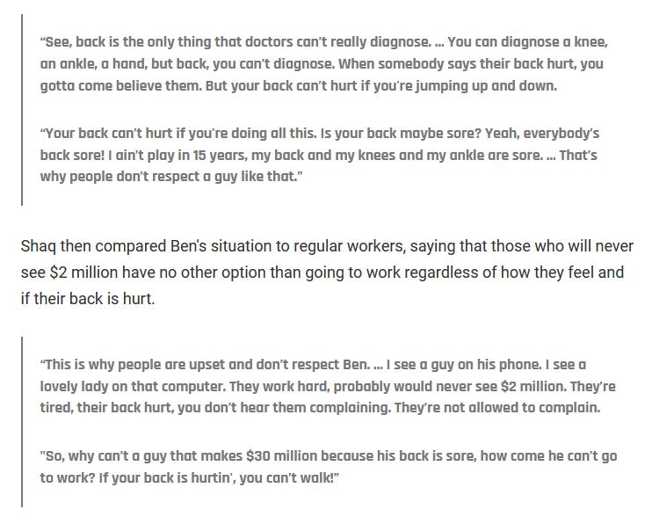Click the quote paragraph starting "This is why people"
This screenshot has width=652, height=524.
(327, 386)
